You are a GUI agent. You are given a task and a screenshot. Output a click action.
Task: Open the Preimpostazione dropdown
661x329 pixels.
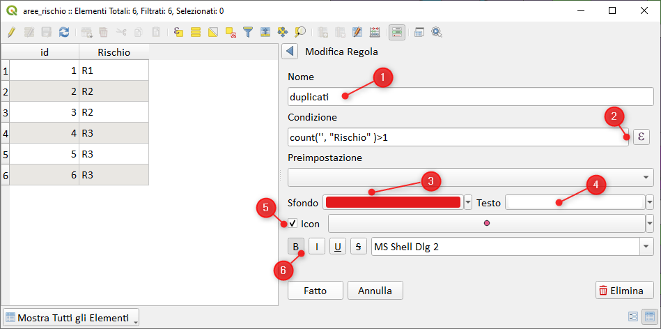[x=470, y=178]
